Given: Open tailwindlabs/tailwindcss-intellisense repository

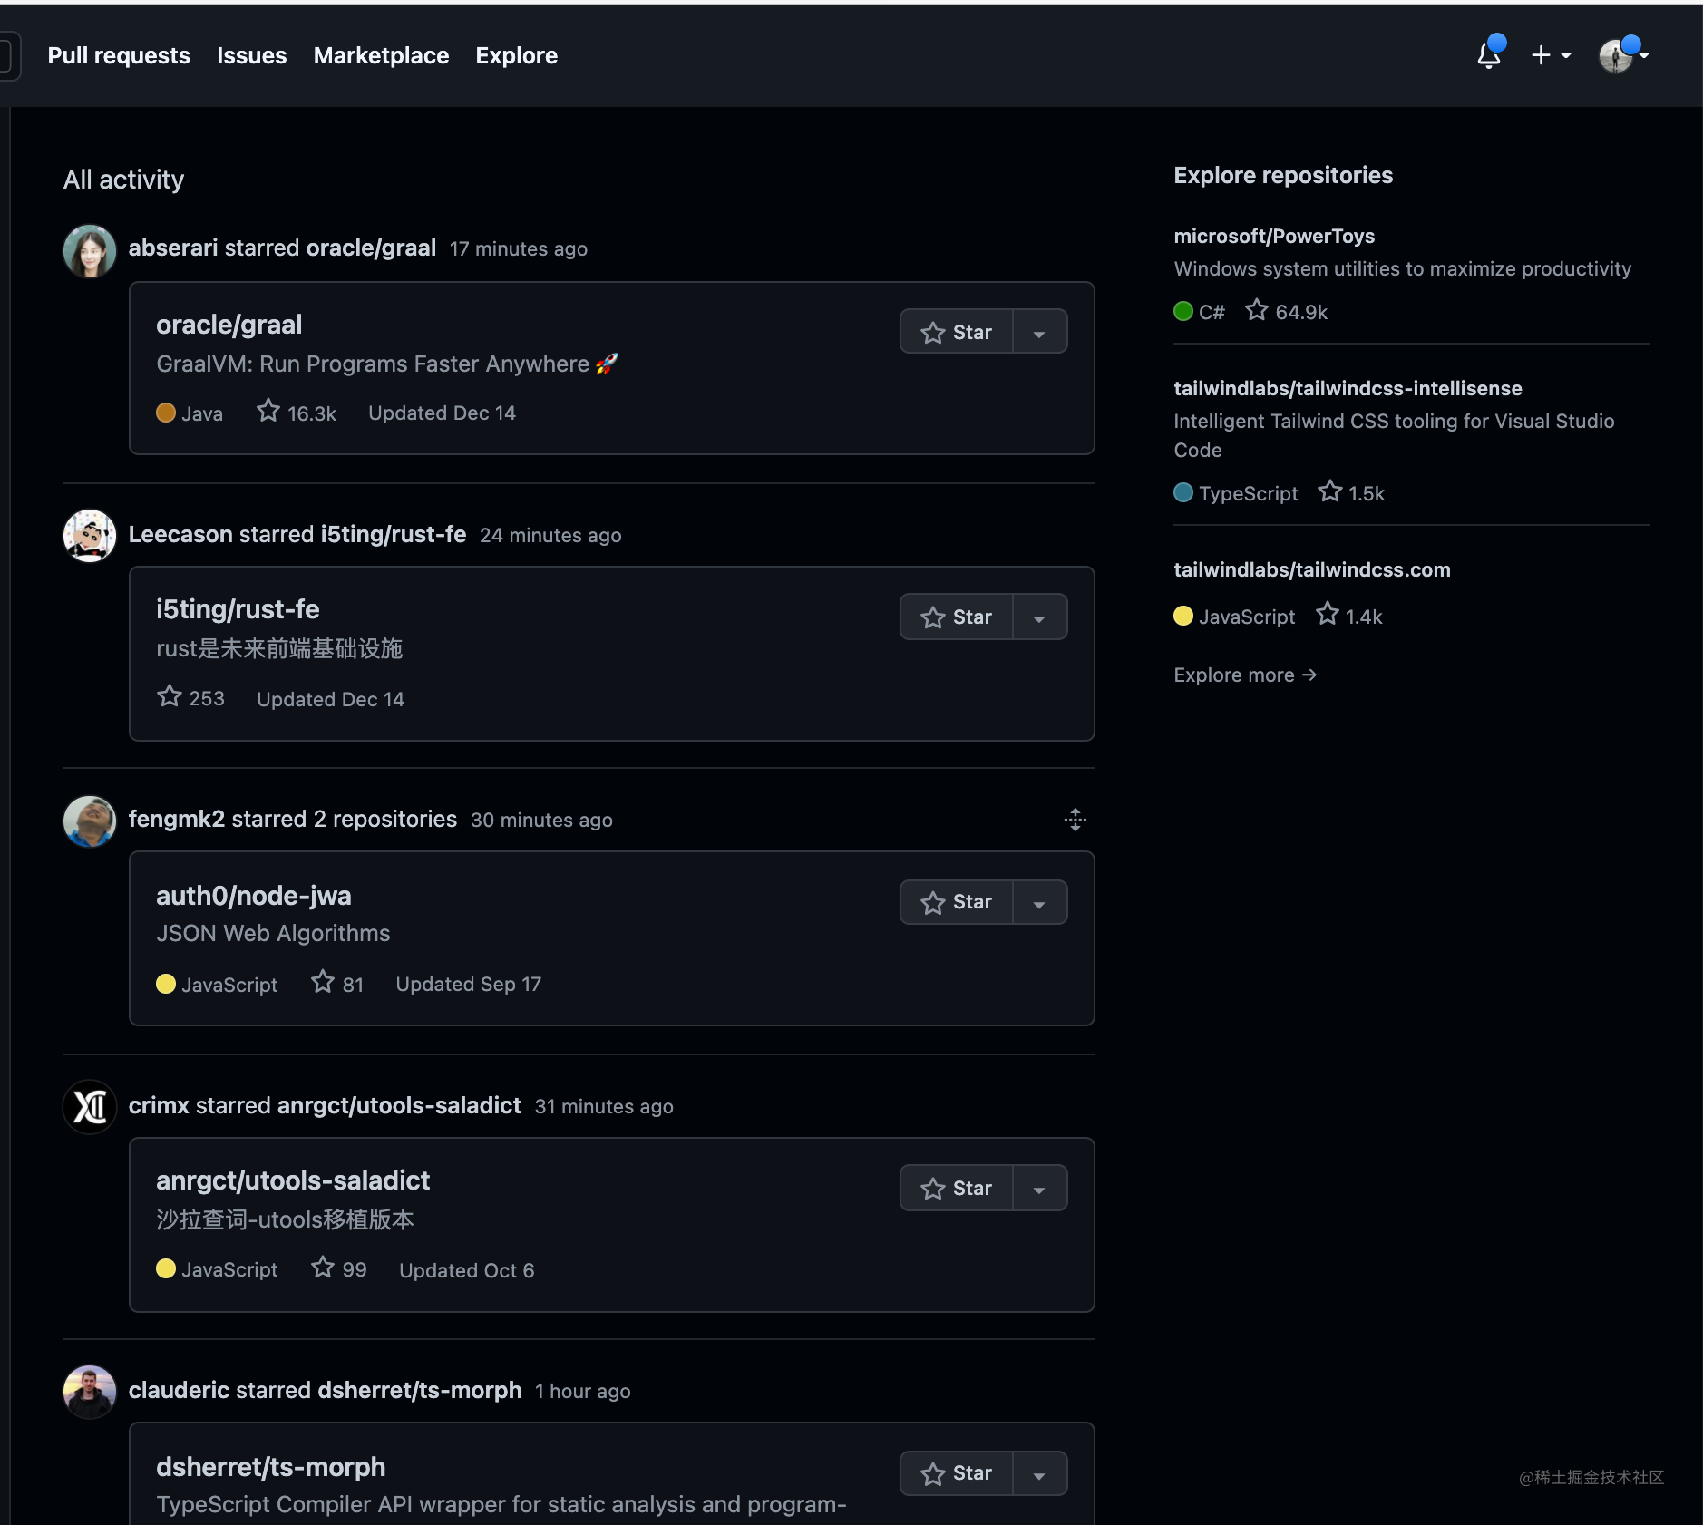Looking at the screenshot, I should [1348, 388].
